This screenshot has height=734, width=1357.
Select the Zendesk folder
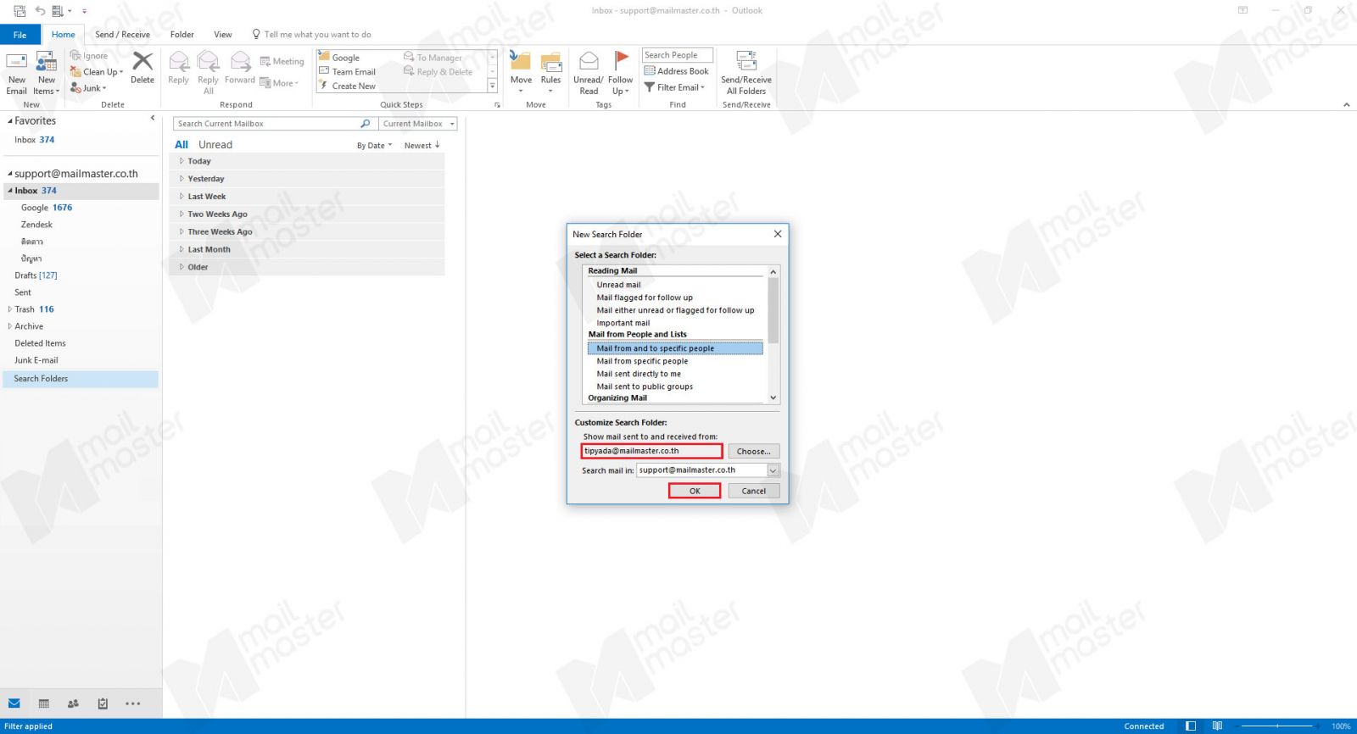point(36,225)
